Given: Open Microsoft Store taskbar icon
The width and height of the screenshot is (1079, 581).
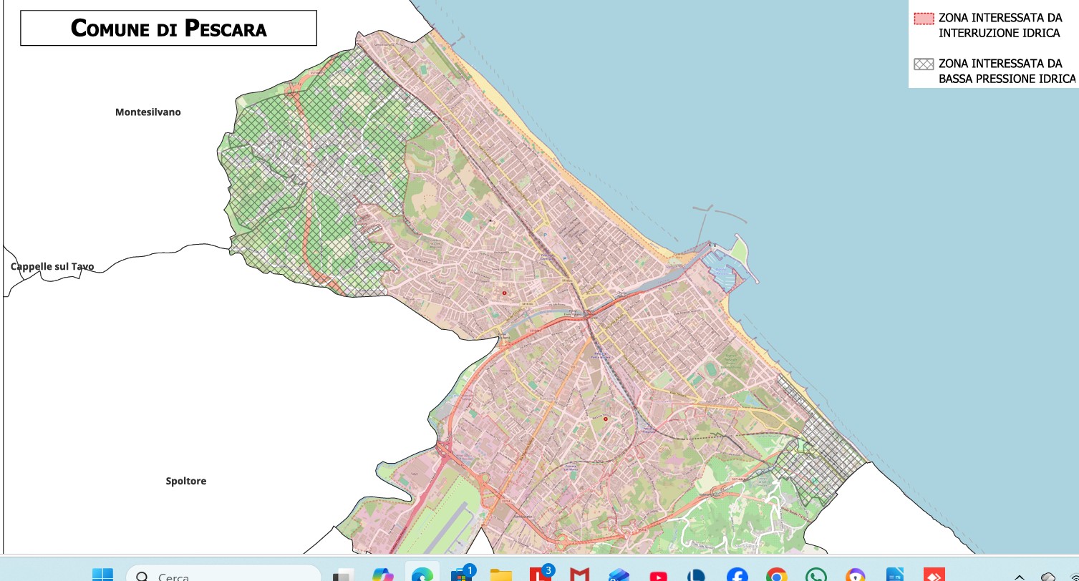Looking at the screenshot, I should (463, 575).
